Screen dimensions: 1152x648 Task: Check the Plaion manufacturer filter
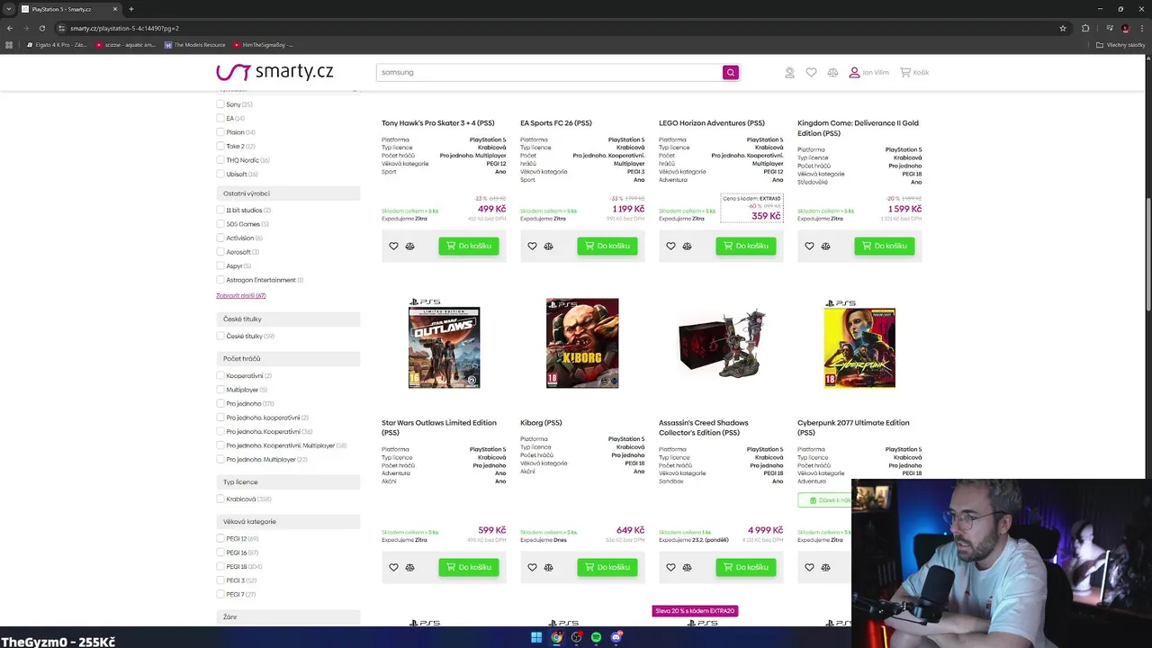click(220, 132)
